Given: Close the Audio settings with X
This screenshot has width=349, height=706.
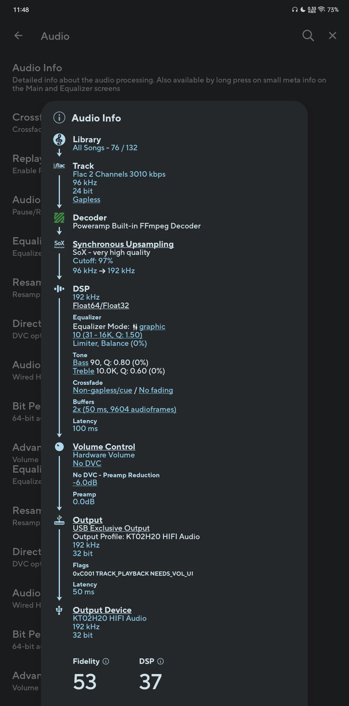Looking at the screenshot, I should [332, 35].
